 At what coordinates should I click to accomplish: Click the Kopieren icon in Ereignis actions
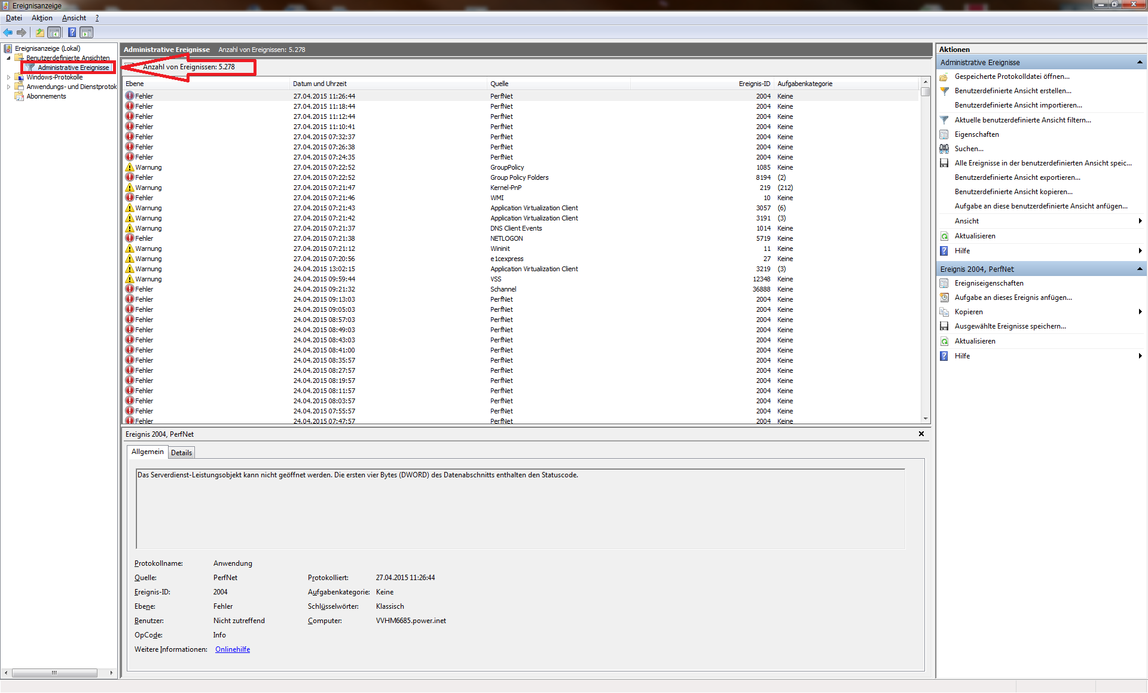(x=944, y=312)
